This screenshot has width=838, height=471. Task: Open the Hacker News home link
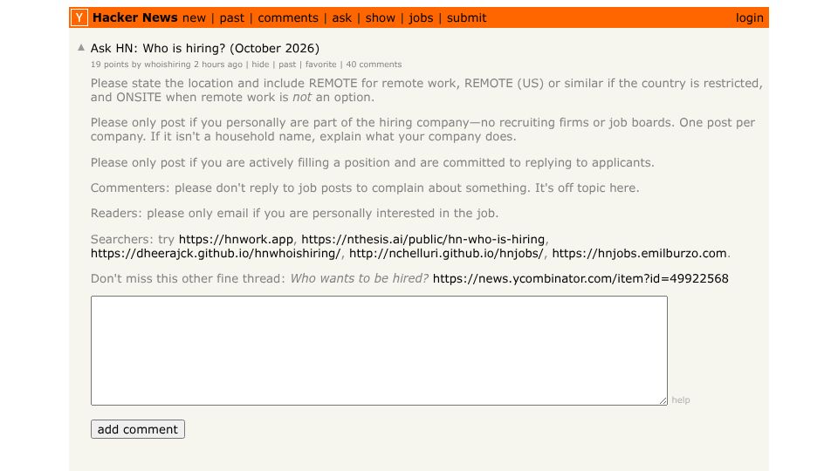(x=134, y=17)
